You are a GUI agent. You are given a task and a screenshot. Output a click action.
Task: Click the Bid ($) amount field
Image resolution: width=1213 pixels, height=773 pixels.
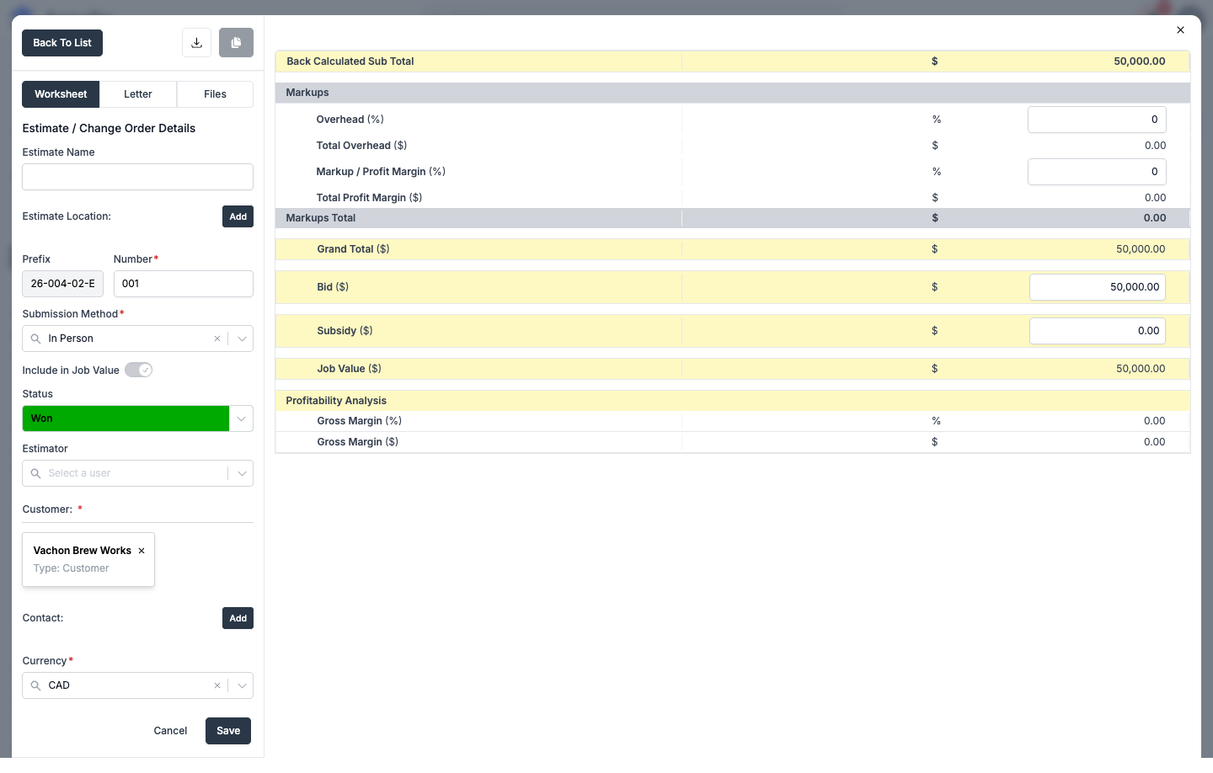coord(1098,287)
